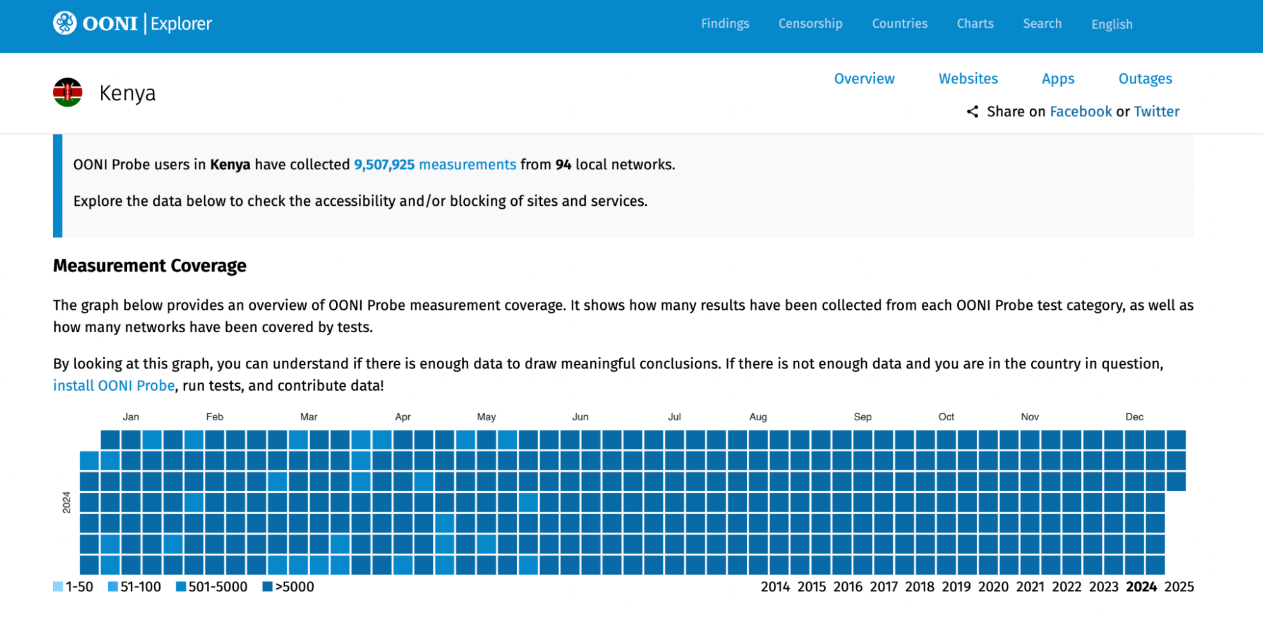Image resolution: width=1263 pixels, height=628 pixels.
Task: Open the Charts page
Action: (x=975, y=23)
